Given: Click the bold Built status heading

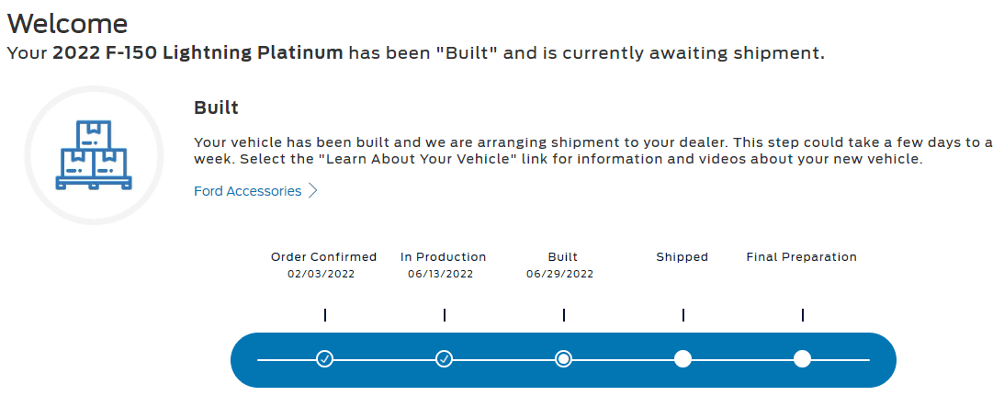Looking at the screenshot, I should (x=216, y=107).
